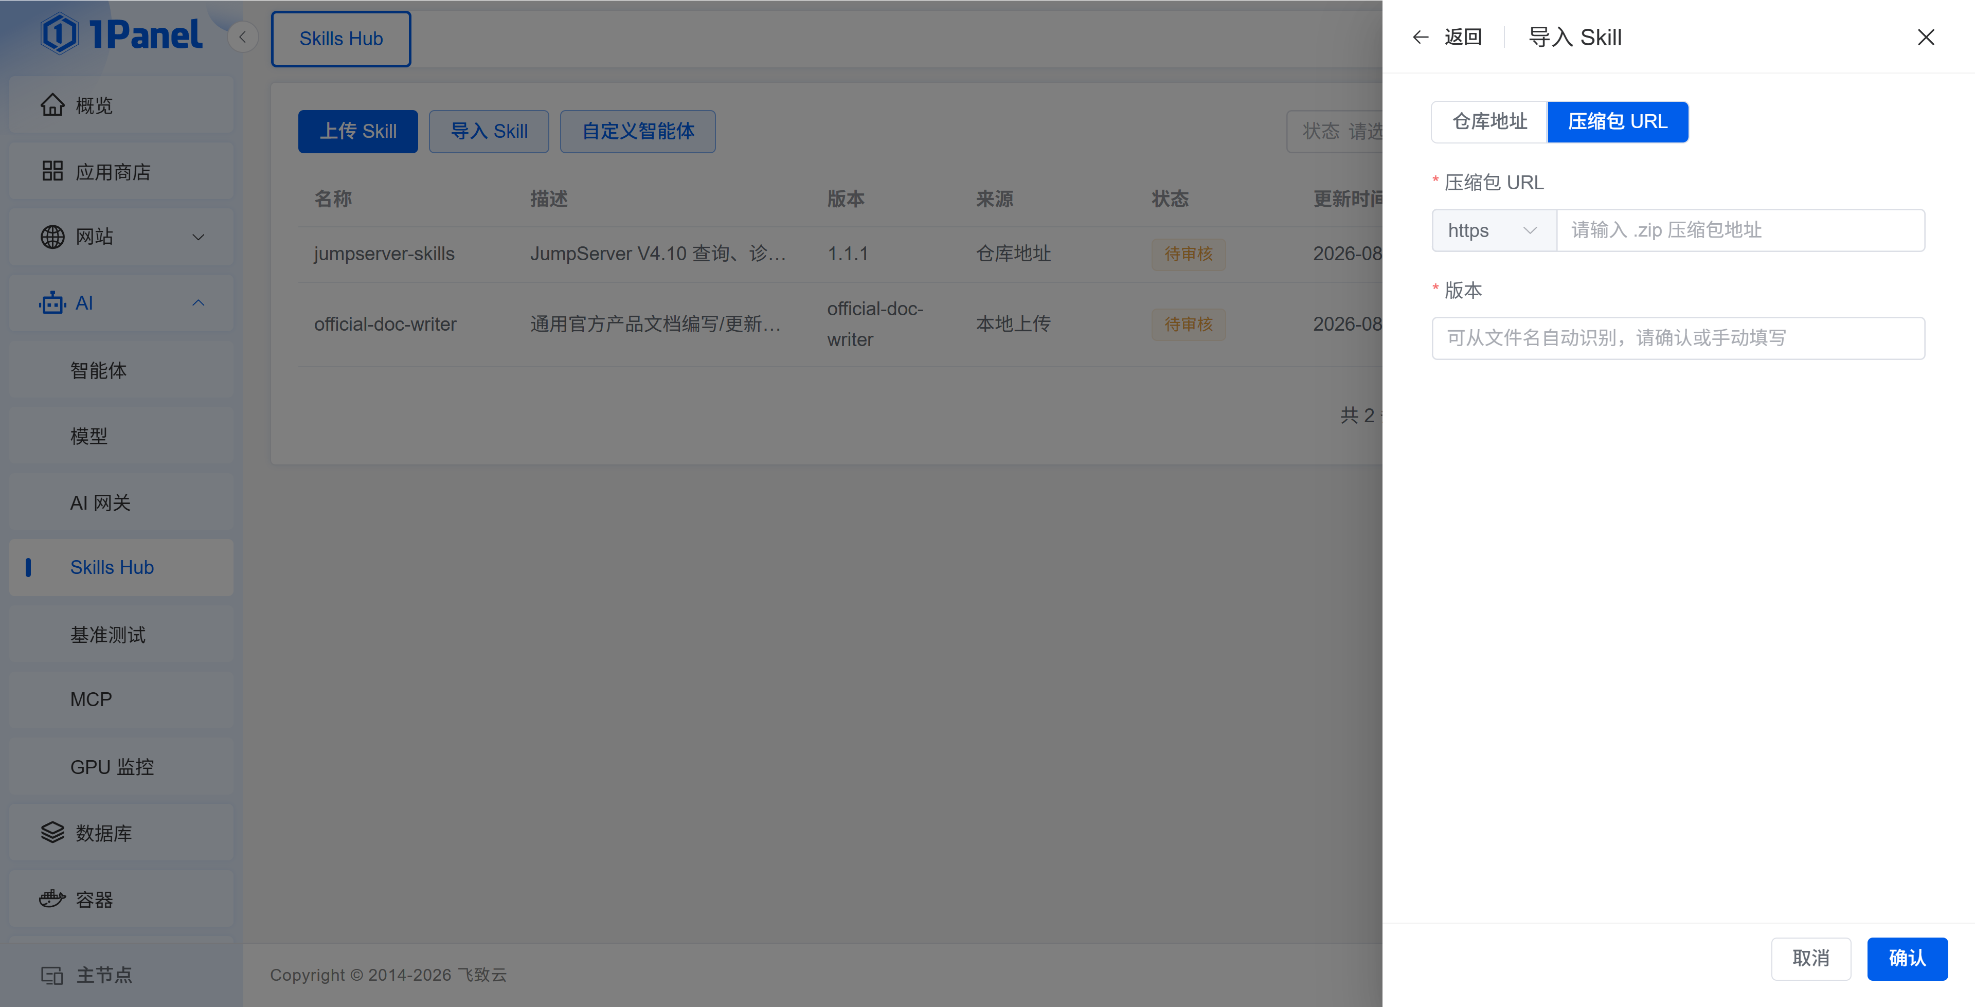
Task: Click the home icon beside 概览
Action: point(52,105)
